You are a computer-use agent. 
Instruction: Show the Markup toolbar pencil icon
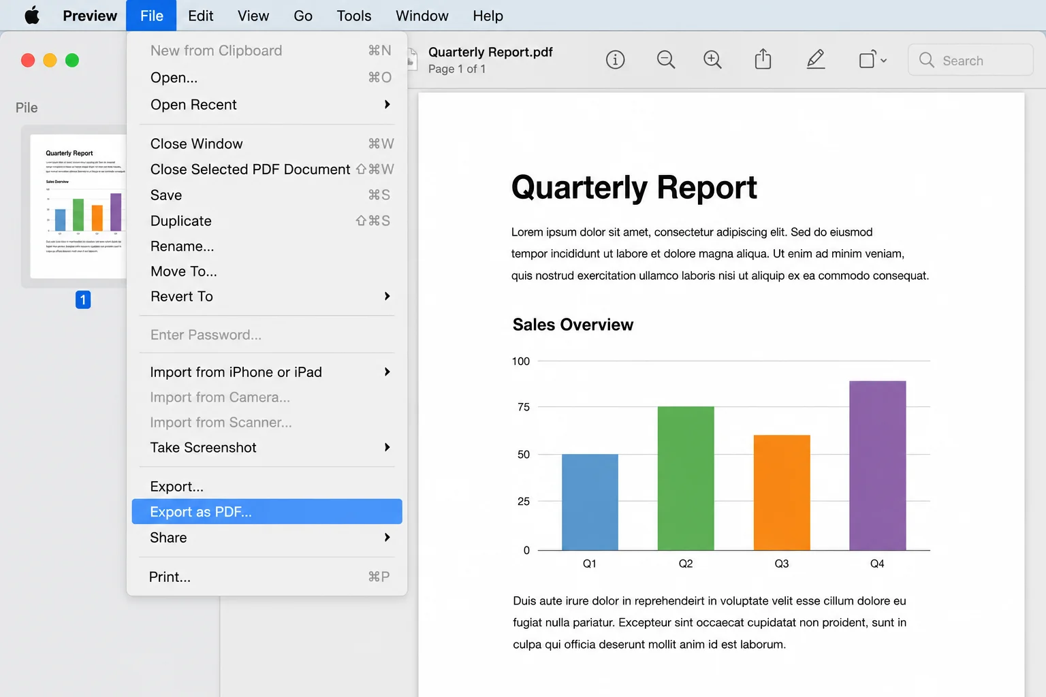(816, 60)
